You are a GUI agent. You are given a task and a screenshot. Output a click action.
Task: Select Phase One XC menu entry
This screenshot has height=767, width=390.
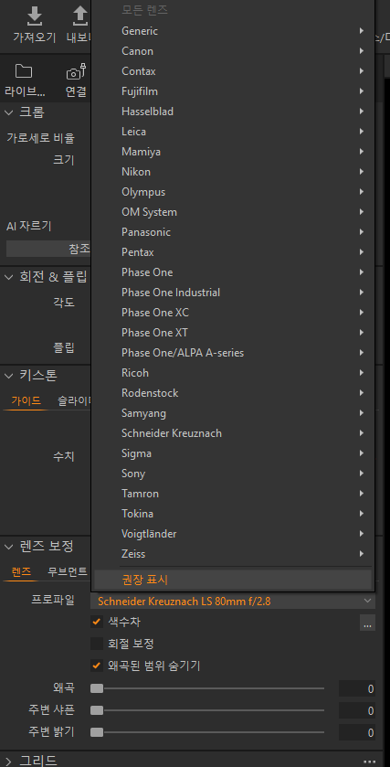point(233,312)
